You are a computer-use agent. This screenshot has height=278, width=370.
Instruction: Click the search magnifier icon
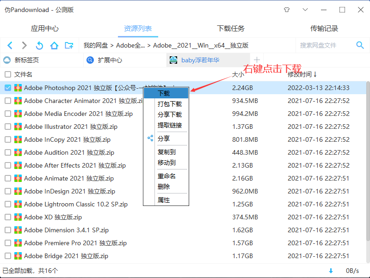(360, 45)
